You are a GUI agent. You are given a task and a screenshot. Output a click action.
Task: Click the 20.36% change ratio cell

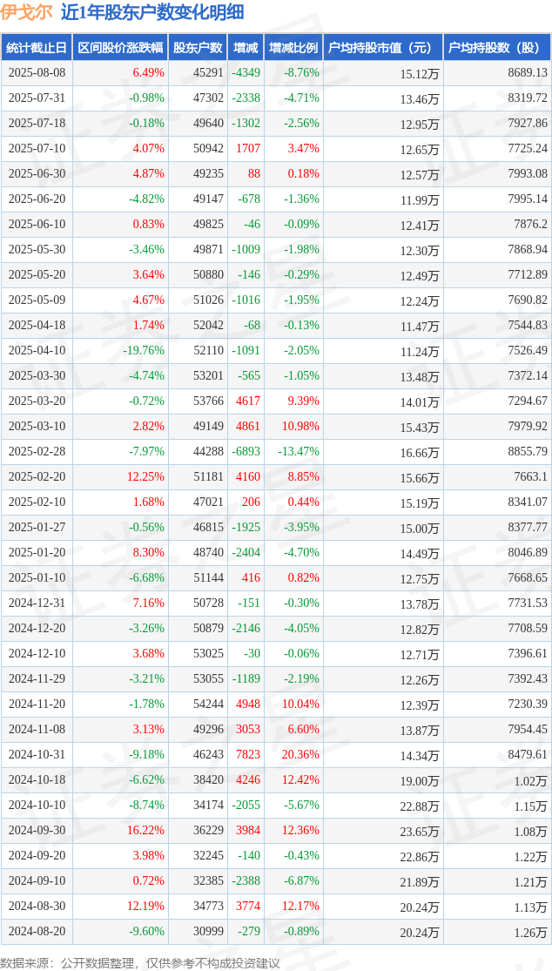pos(300,755)
